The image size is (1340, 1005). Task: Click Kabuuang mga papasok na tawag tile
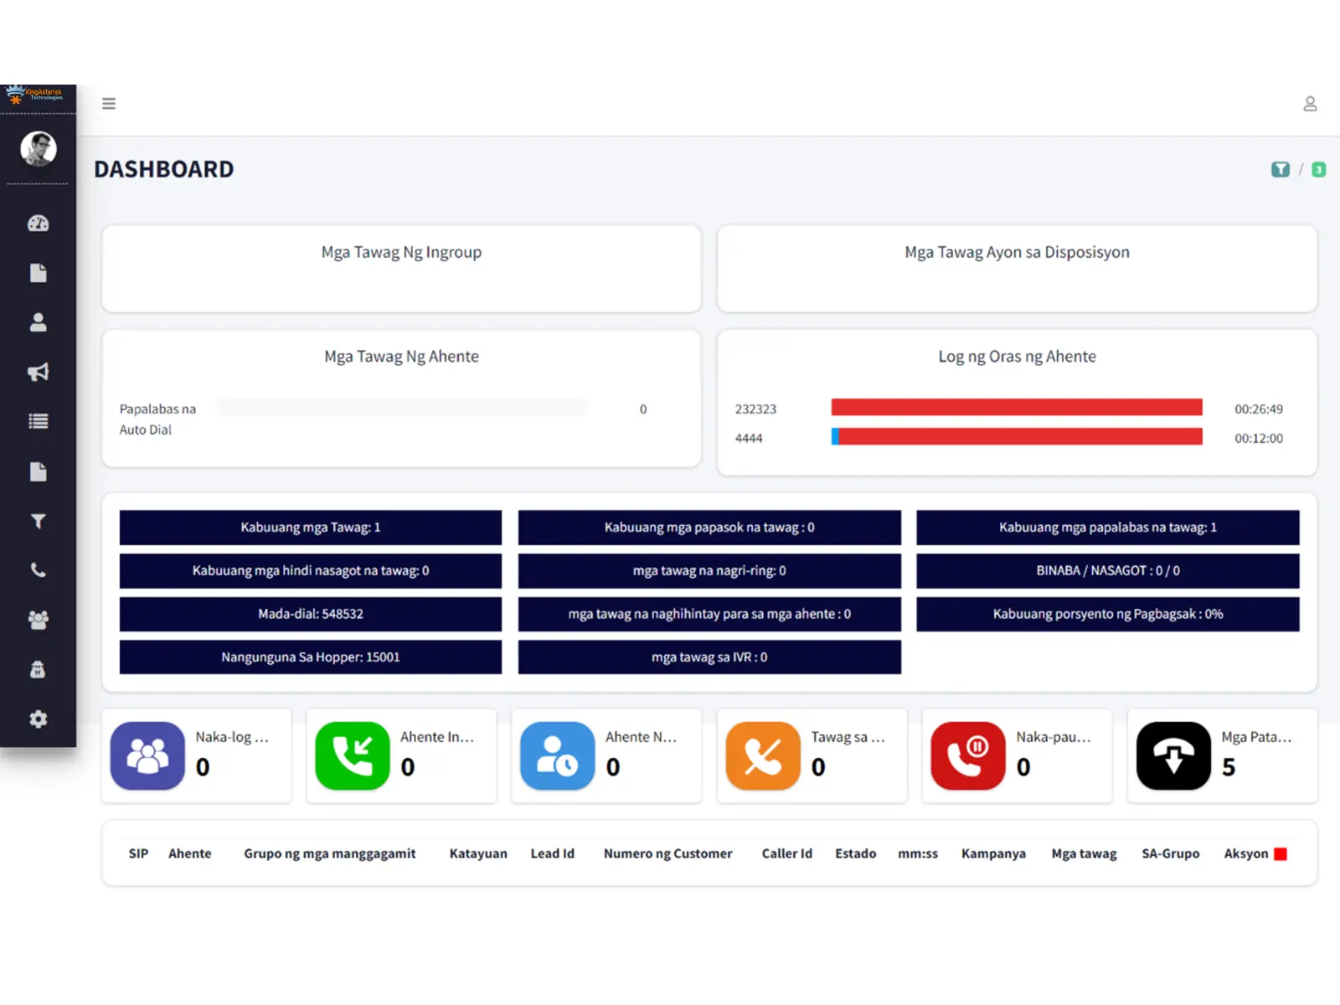[x=709, y=528]
